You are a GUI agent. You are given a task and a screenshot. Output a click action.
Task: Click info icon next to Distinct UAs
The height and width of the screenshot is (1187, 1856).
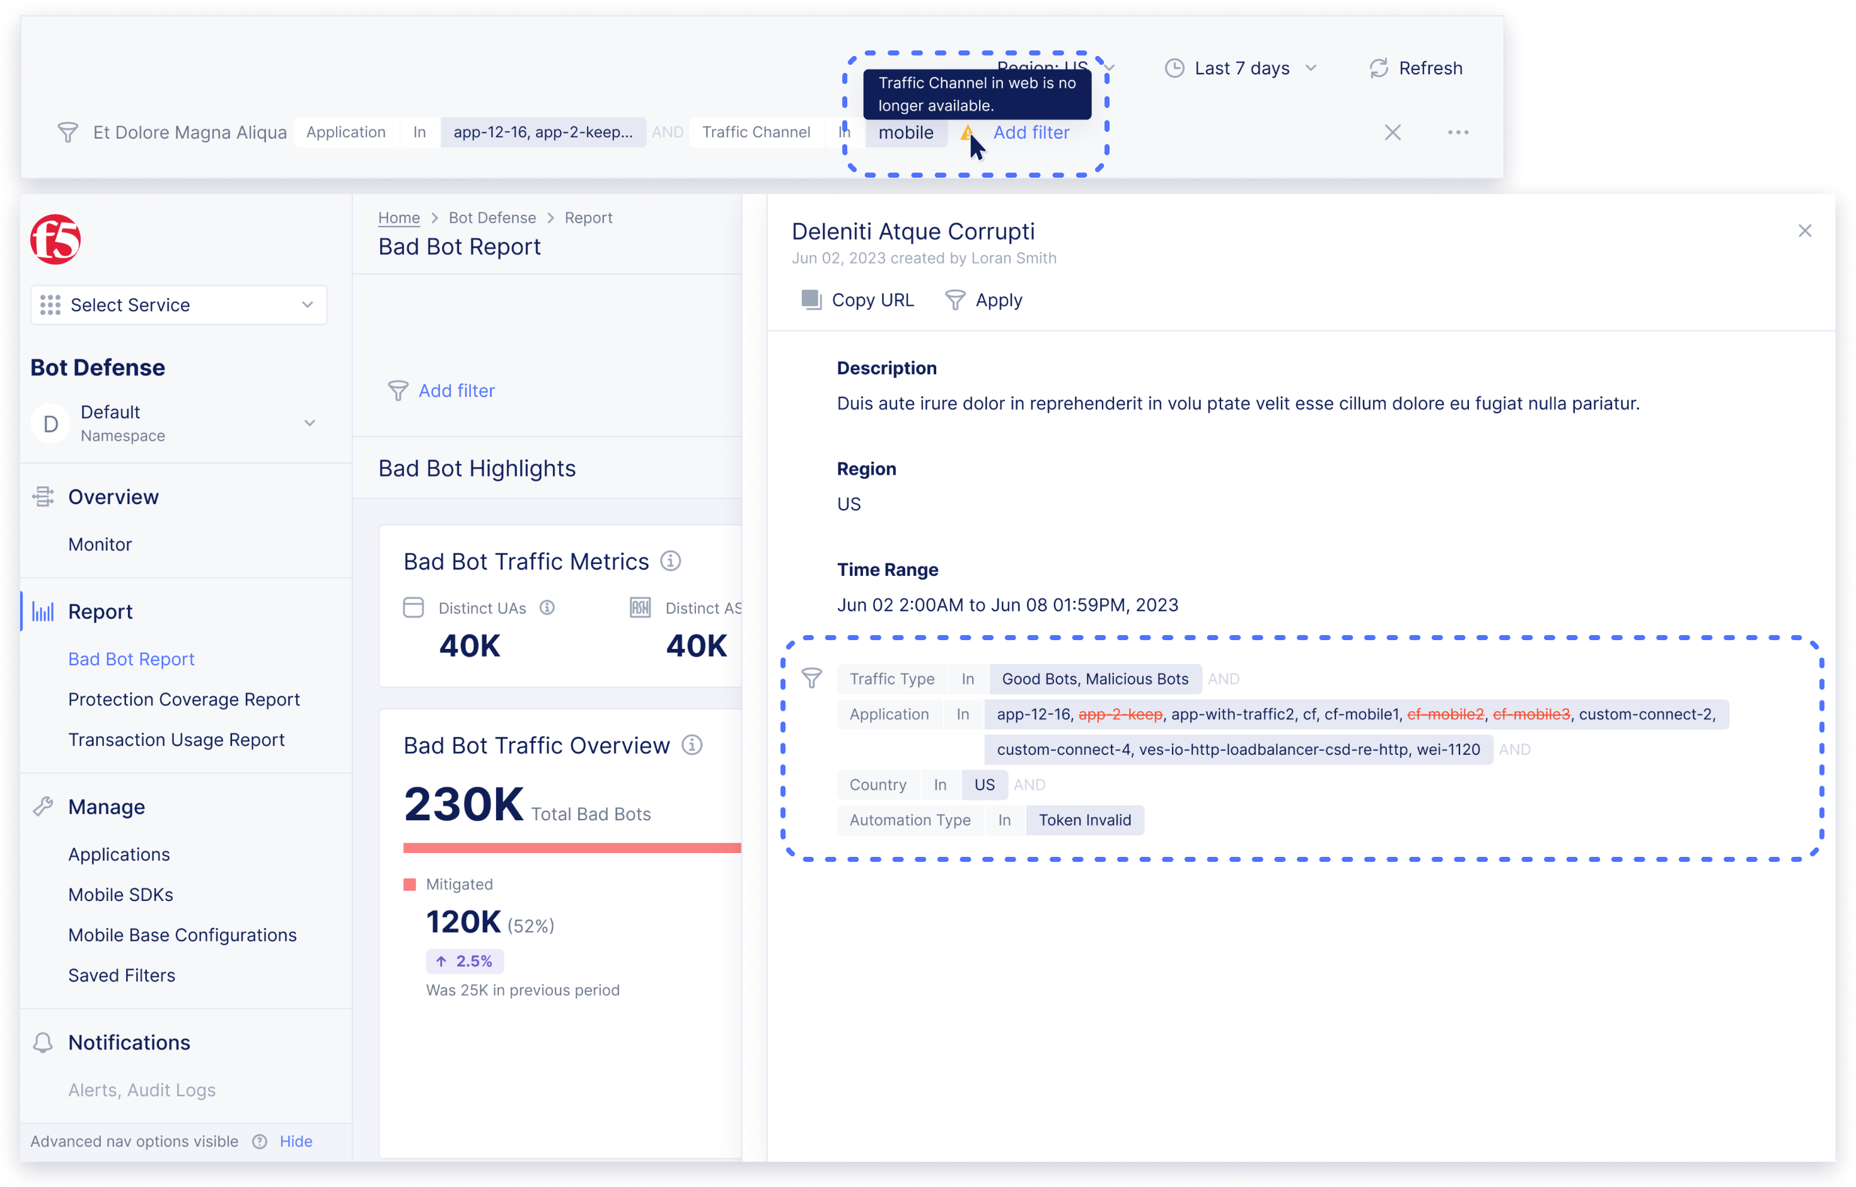tap(547, 608)
